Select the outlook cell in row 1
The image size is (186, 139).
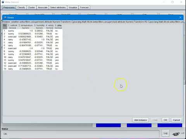tap(12, 31)
